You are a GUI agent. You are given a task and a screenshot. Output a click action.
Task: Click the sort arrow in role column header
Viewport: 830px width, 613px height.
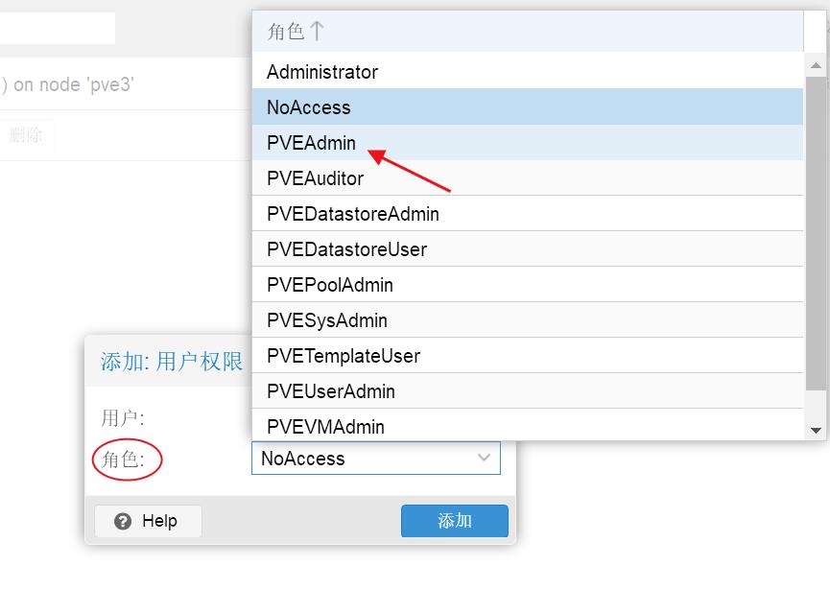click(317, 32)
